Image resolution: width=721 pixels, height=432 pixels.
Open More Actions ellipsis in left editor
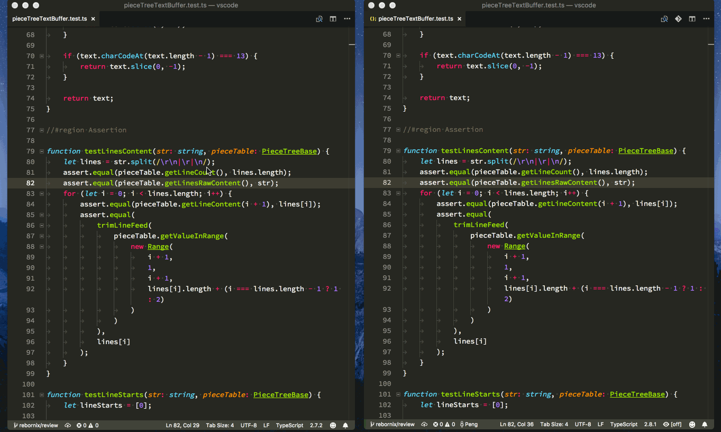pos(346,18)
